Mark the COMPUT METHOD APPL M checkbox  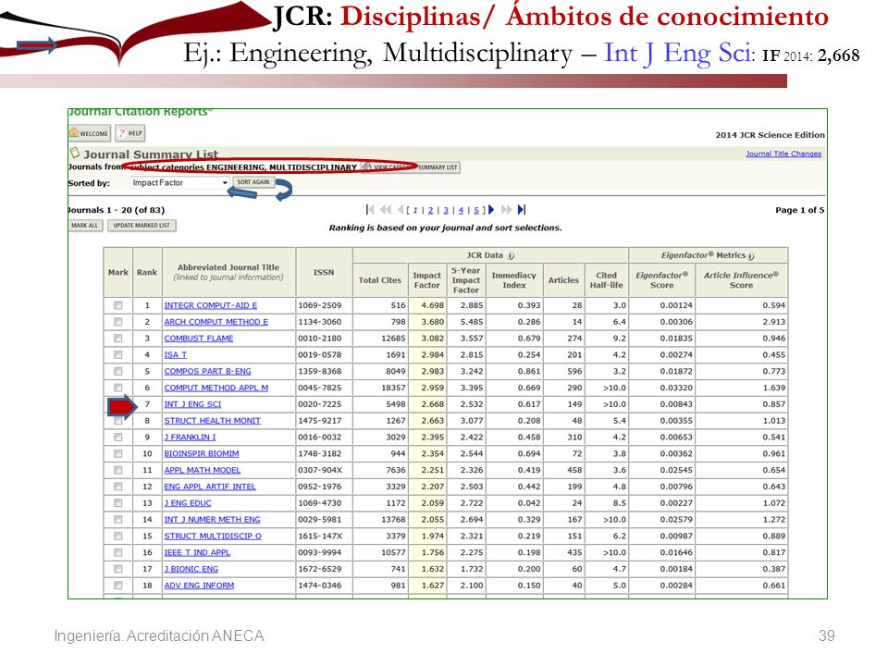coord(117,388)
